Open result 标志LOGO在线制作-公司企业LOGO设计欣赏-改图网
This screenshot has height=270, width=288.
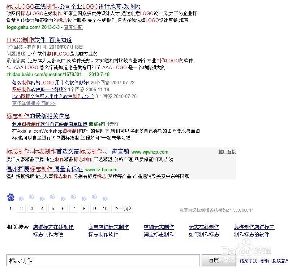coord(73,6)
